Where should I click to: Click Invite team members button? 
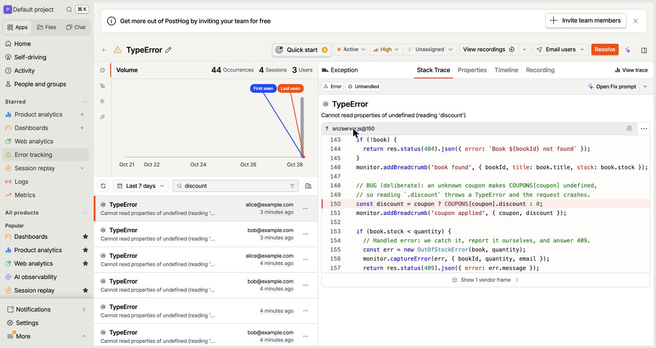(586, 20)
